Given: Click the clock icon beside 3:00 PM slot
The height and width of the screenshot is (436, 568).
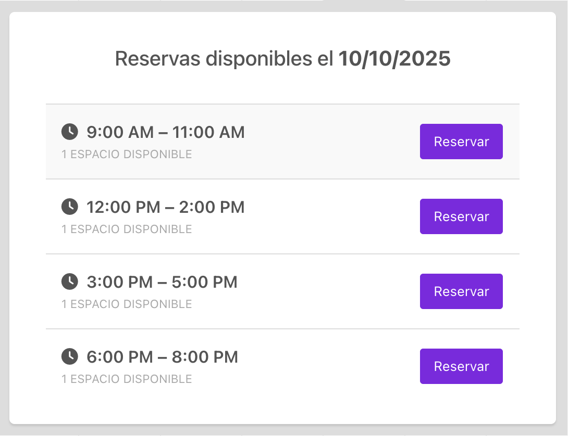Looking at the screenshot, I should 69,282.
